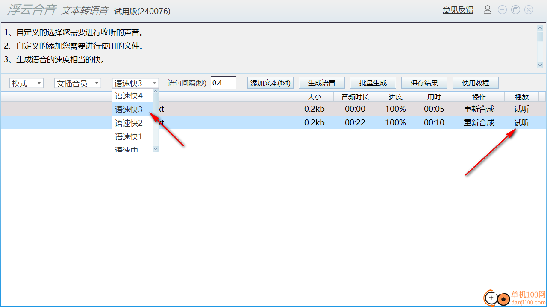Image resolution: width=547 pixels, height=307 pixels.
Task: Choose 语速快2 from the speed list
Action: pyautogui.click(x=132, y=123)
